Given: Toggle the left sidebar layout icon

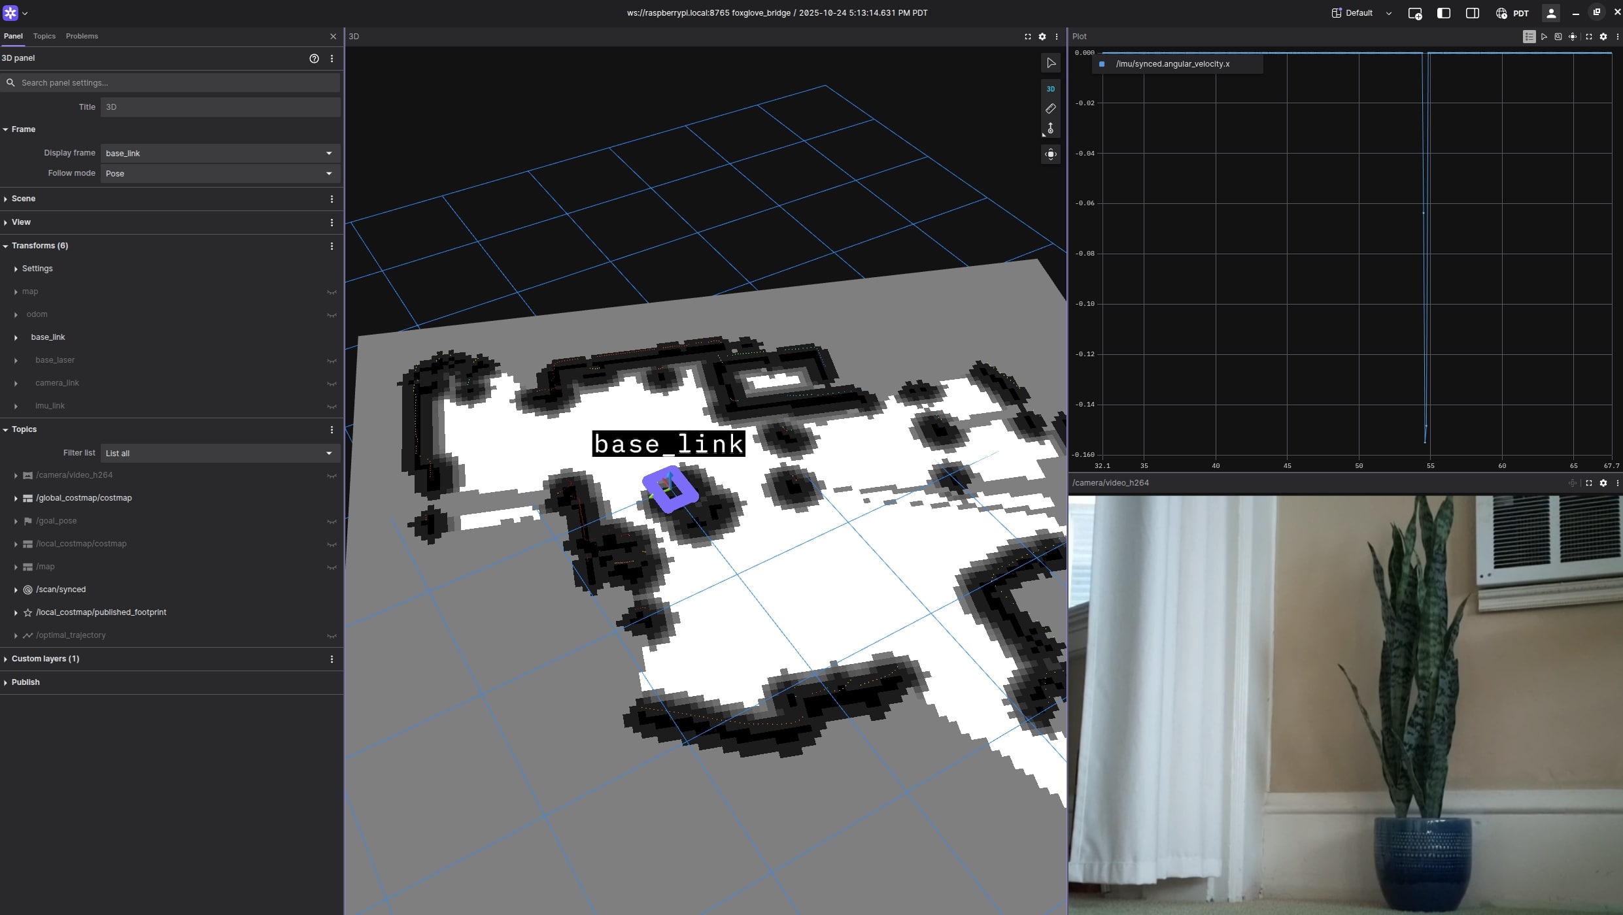Looking at the screenshot, I should 1444,13.
